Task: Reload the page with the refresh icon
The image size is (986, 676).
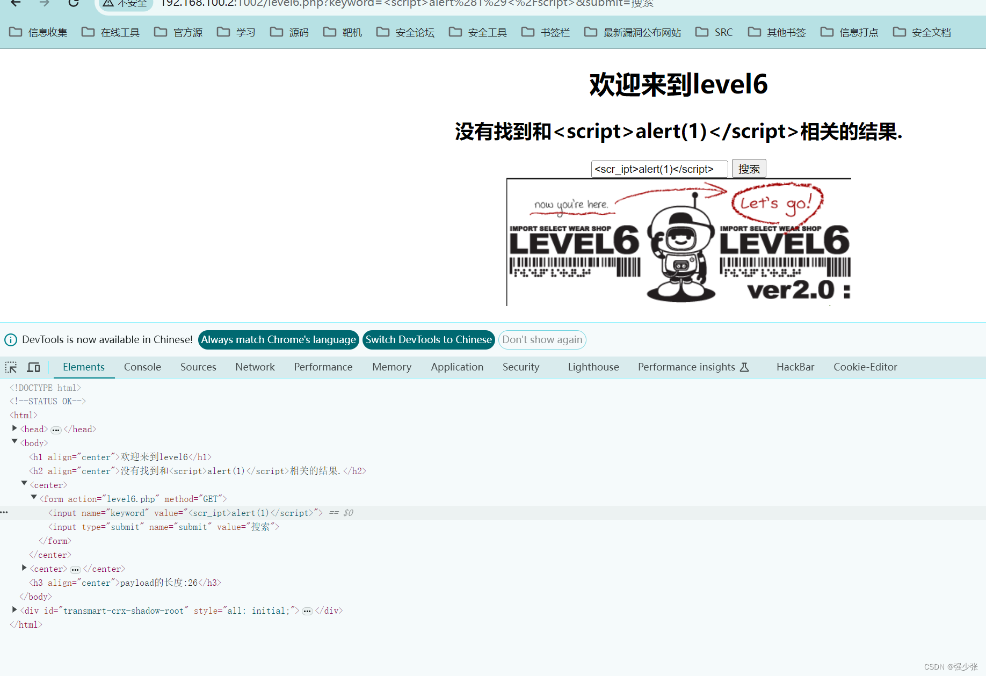Action: pyautogui.click(x=74, y=3)
